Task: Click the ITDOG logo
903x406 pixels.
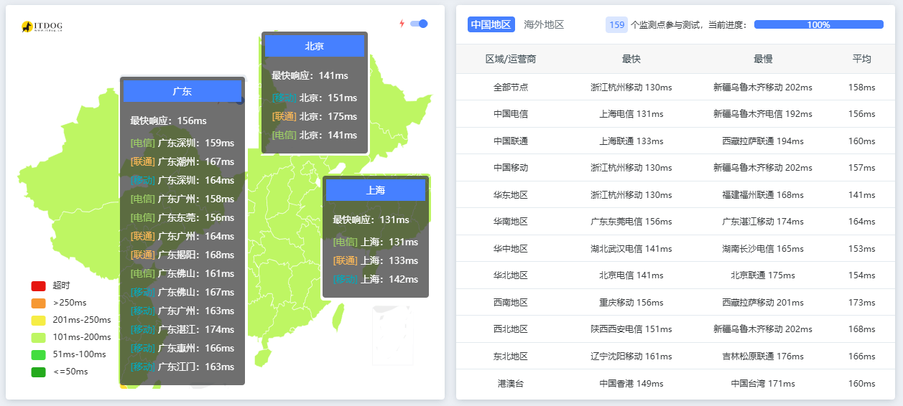Action: coord(42,27)
